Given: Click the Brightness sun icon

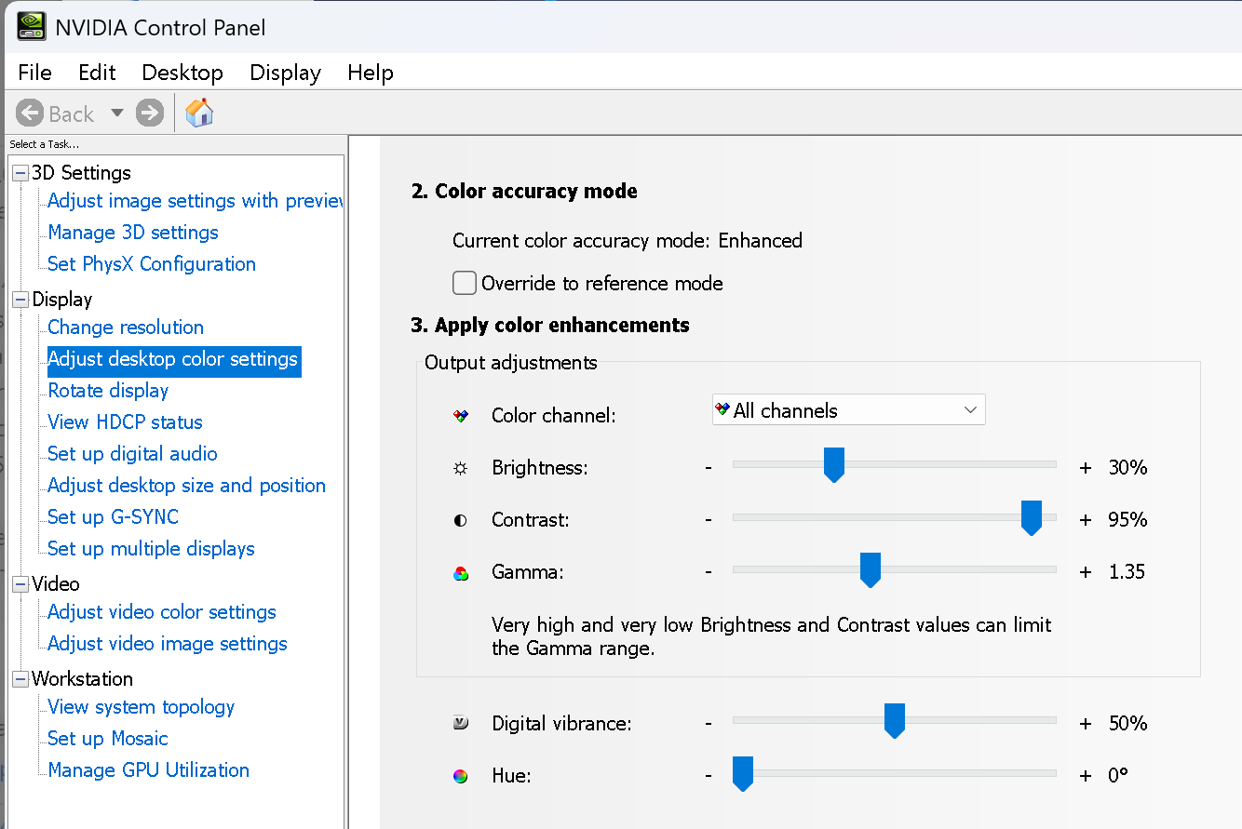Looking at the screenshot, I should coord(460,469).
